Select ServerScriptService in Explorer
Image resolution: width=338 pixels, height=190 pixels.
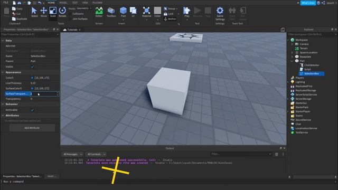pyautogui.click(x=306, y=95)
